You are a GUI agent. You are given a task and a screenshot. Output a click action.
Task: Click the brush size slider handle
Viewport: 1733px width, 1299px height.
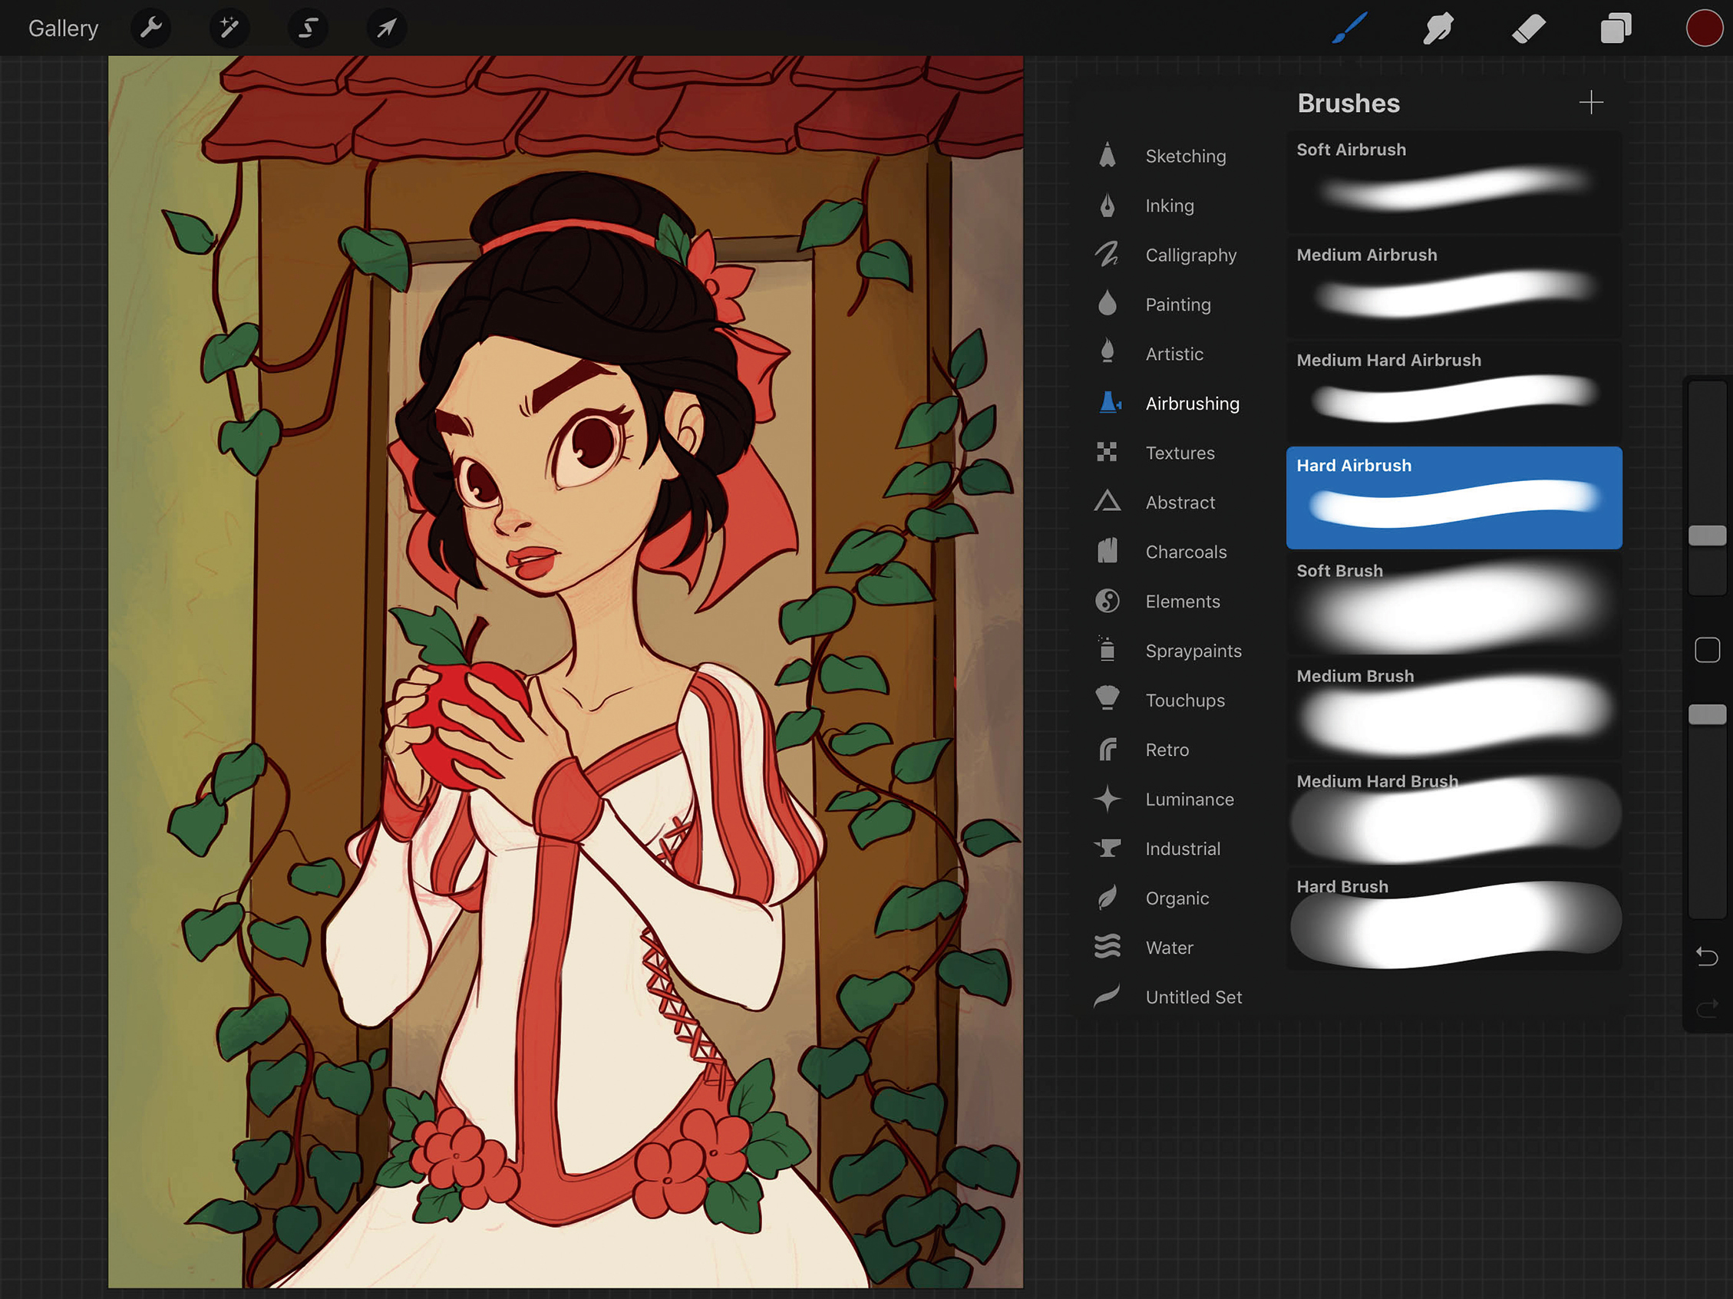(1707, 536)
